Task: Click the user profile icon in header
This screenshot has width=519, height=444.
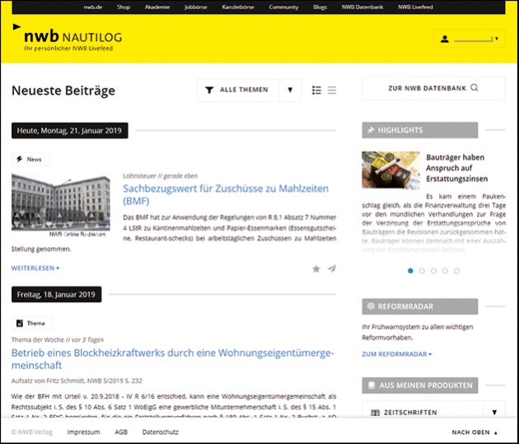Action: click(x=445, y=39)
